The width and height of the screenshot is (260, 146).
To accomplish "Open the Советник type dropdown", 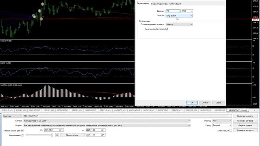I will (x=13, y=116).
